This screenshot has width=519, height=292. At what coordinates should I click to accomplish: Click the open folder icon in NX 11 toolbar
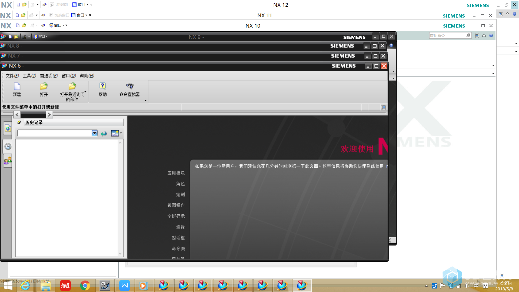click(23, 15)
